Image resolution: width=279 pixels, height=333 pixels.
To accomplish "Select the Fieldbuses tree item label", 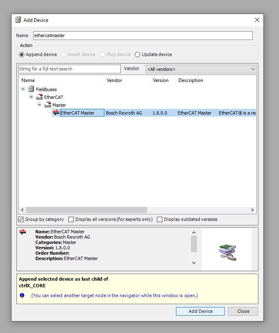I will [46, 89].
